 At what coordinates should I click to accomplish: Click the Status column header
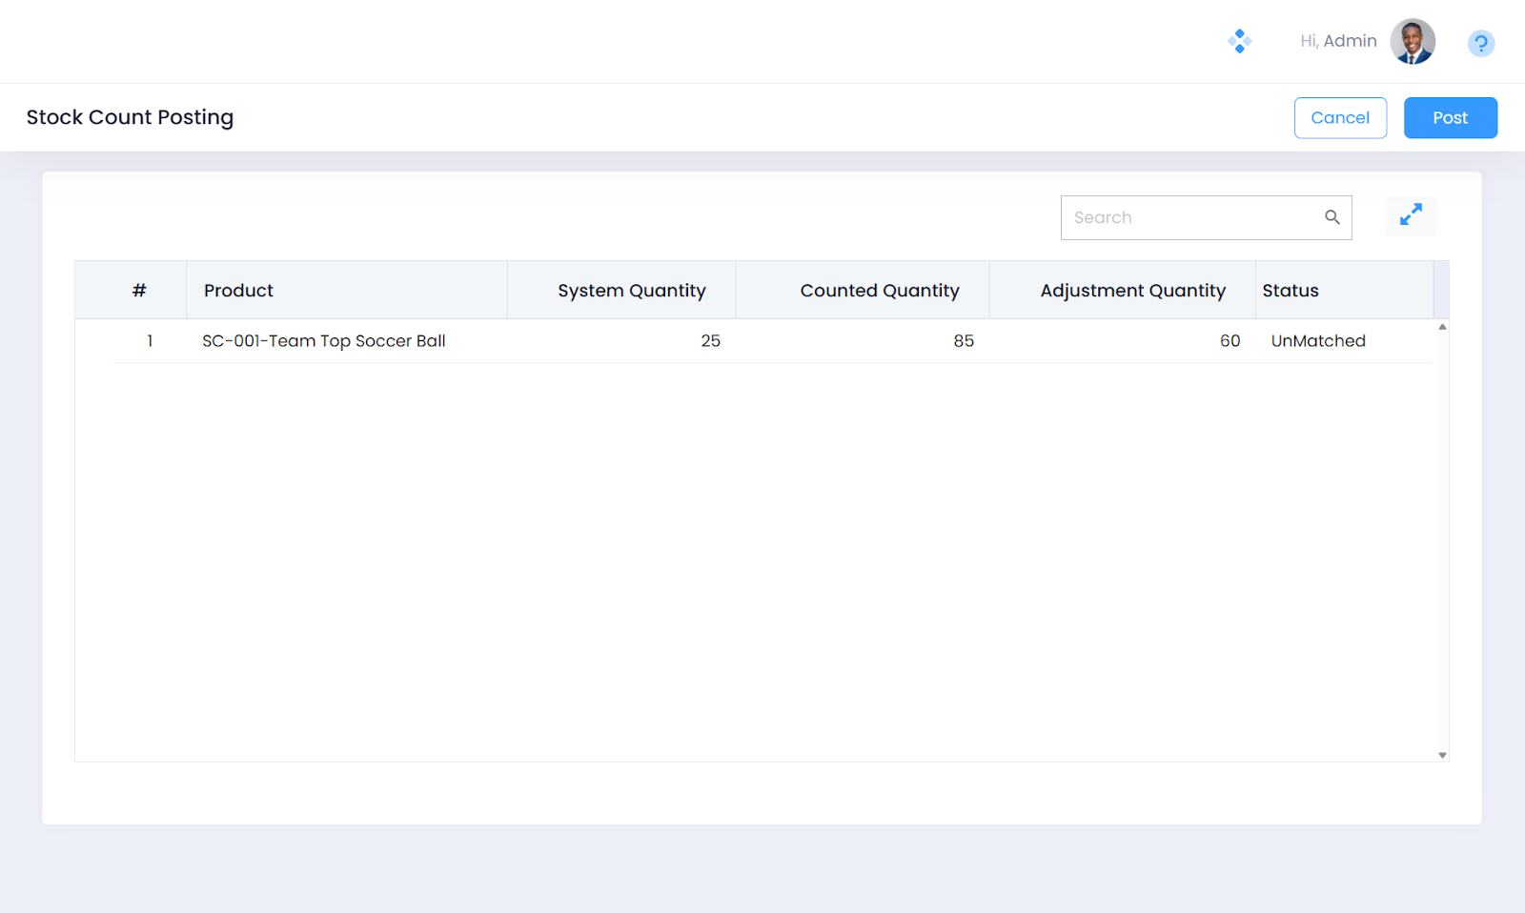pos(1290,291)
